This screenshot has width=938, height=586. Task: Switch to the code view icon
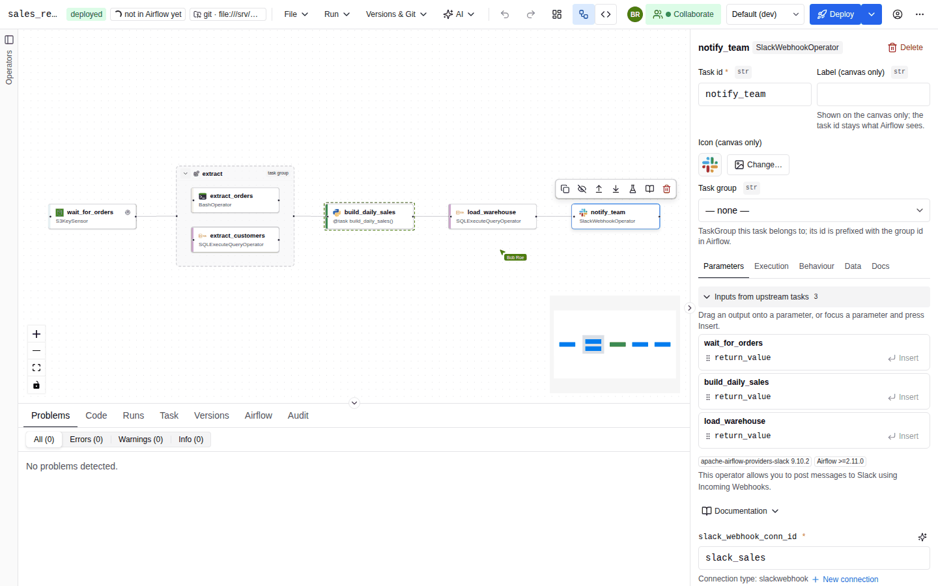point(606,14)
